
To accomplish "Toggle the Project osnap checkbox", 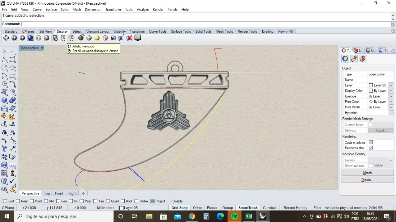I will coord(152,201).
